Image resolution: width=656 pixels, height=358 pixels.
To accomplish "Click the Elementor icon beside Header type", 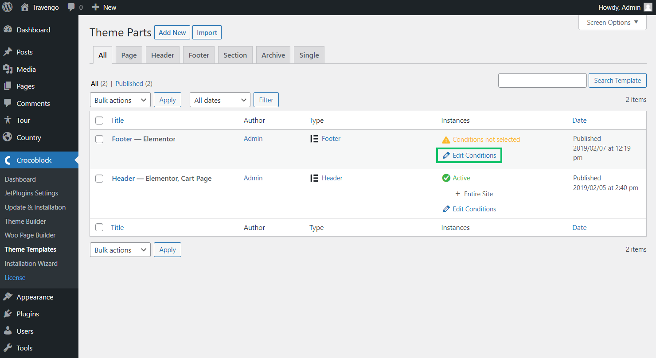I will (x=314, y=178).
